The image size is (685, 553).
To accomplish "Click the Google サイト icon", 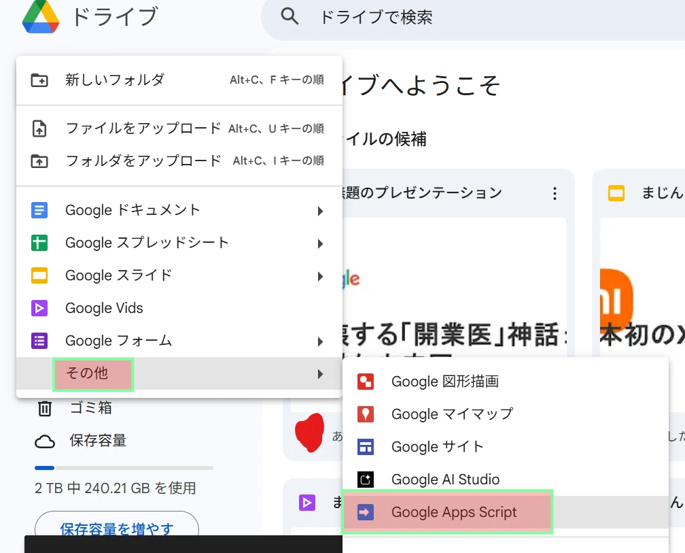I will (x=366, y=447).
